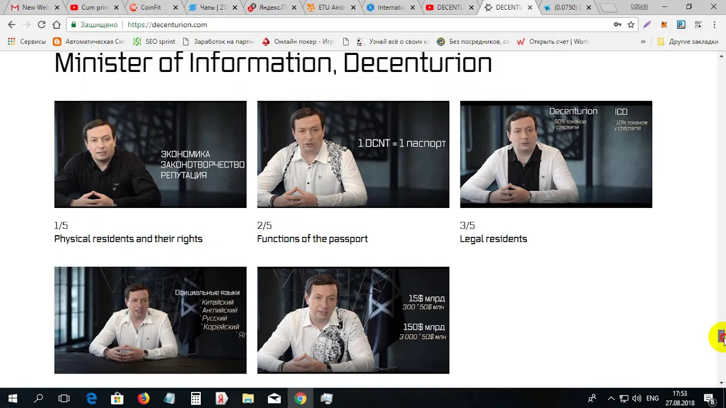The image size is (726, 408).
Task: Switch input language via ENG indicator
Action: (x=652, y=398)
